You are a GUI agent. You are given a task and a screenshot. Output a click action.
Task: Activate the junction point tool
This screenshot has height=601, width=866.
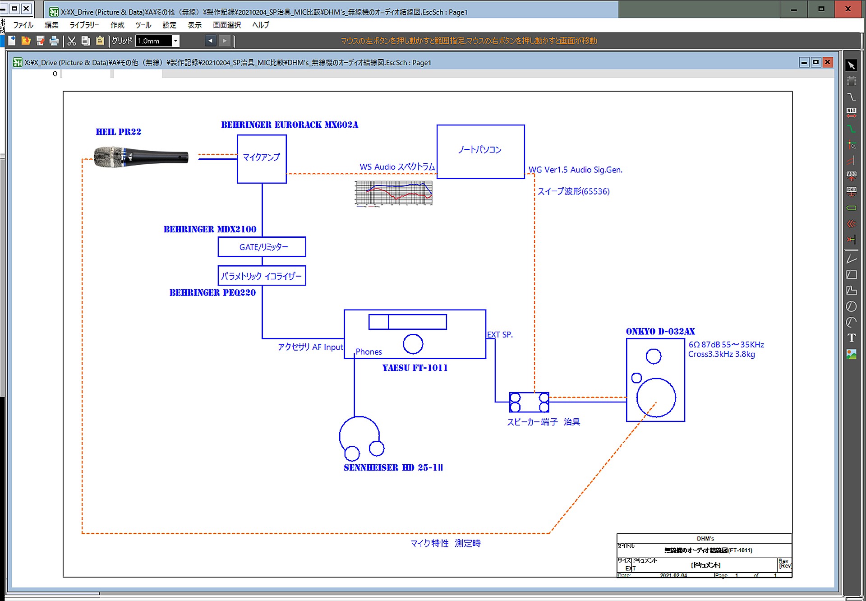click(851, 145)
